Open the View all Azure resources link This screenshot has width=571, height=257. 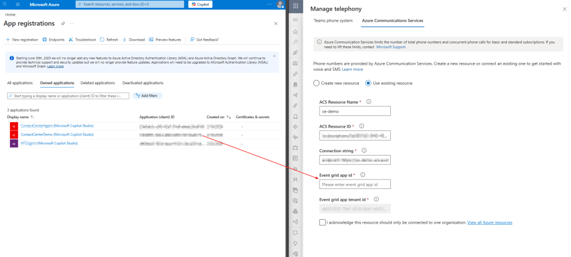pos(490,222)
